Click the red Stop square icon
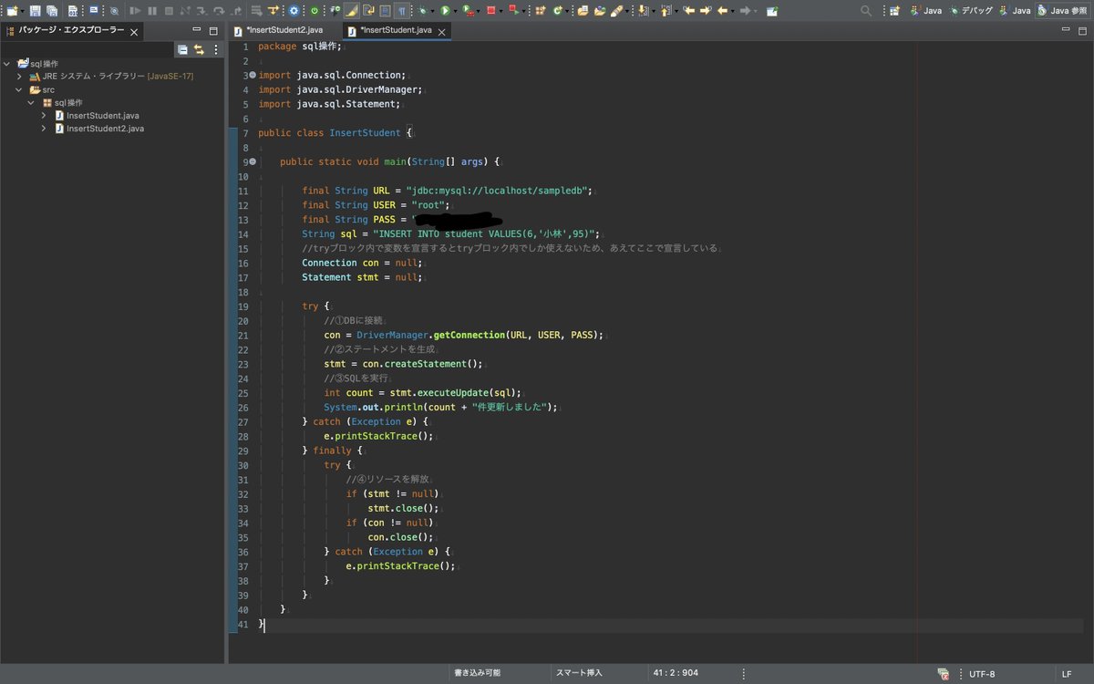This screenshot has width=1094, height=684. (x=490, y=11)
